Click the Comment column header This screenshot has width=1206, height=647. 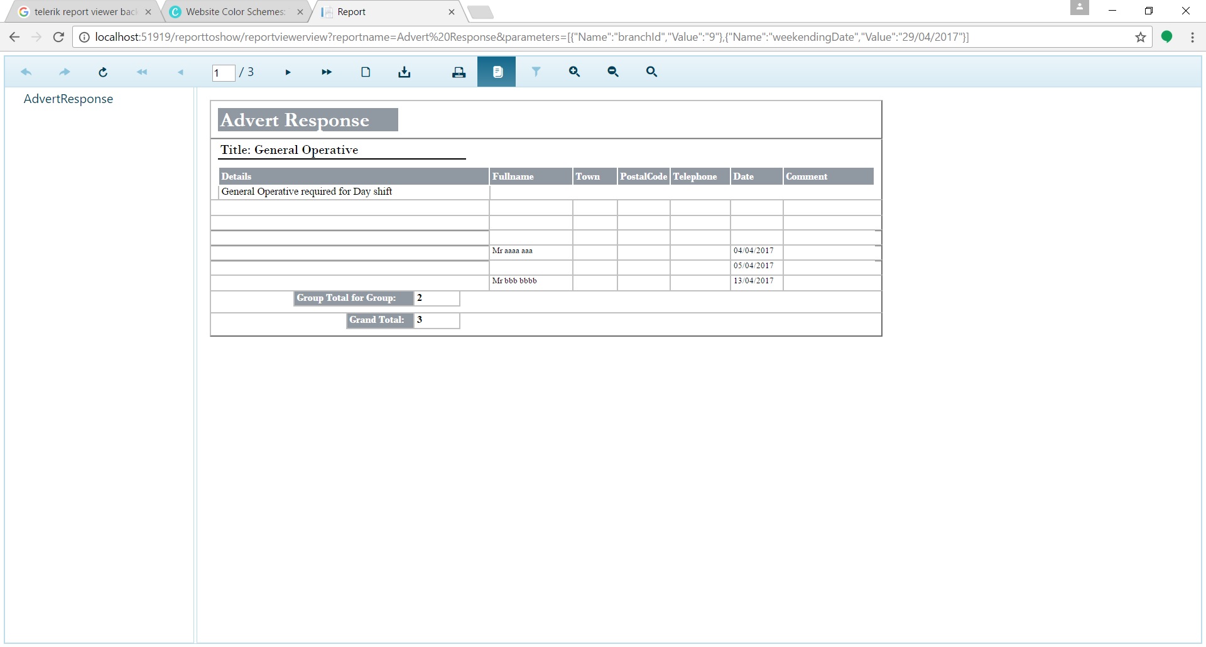pos(828,177)
